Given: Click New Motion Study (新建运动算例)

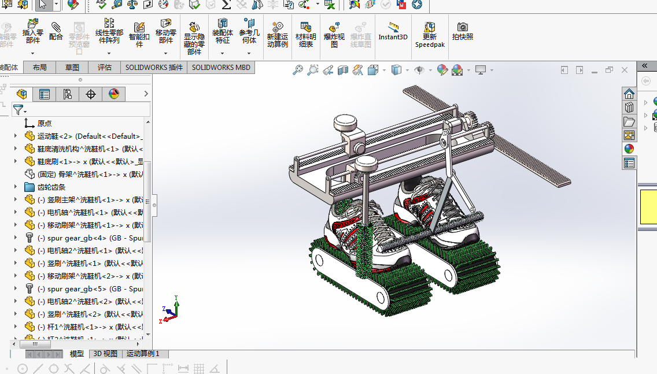Looking at the screenshot, I should point(278,34).
